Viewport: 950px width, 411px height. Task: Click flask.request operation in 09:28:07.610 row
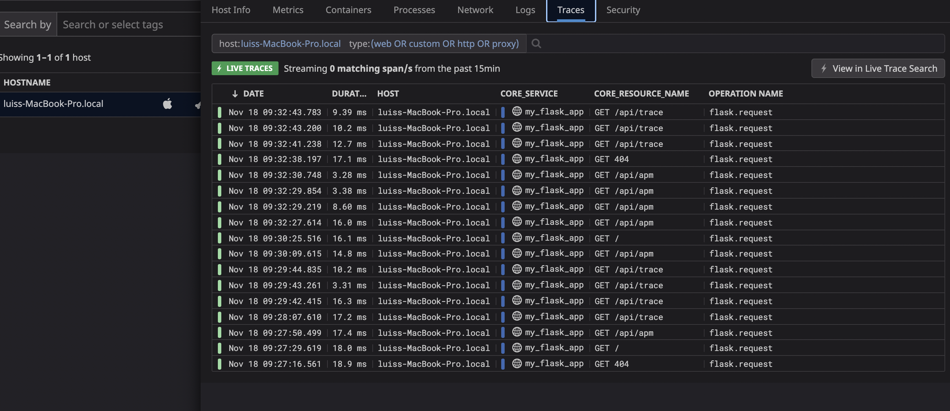(740, 317)
